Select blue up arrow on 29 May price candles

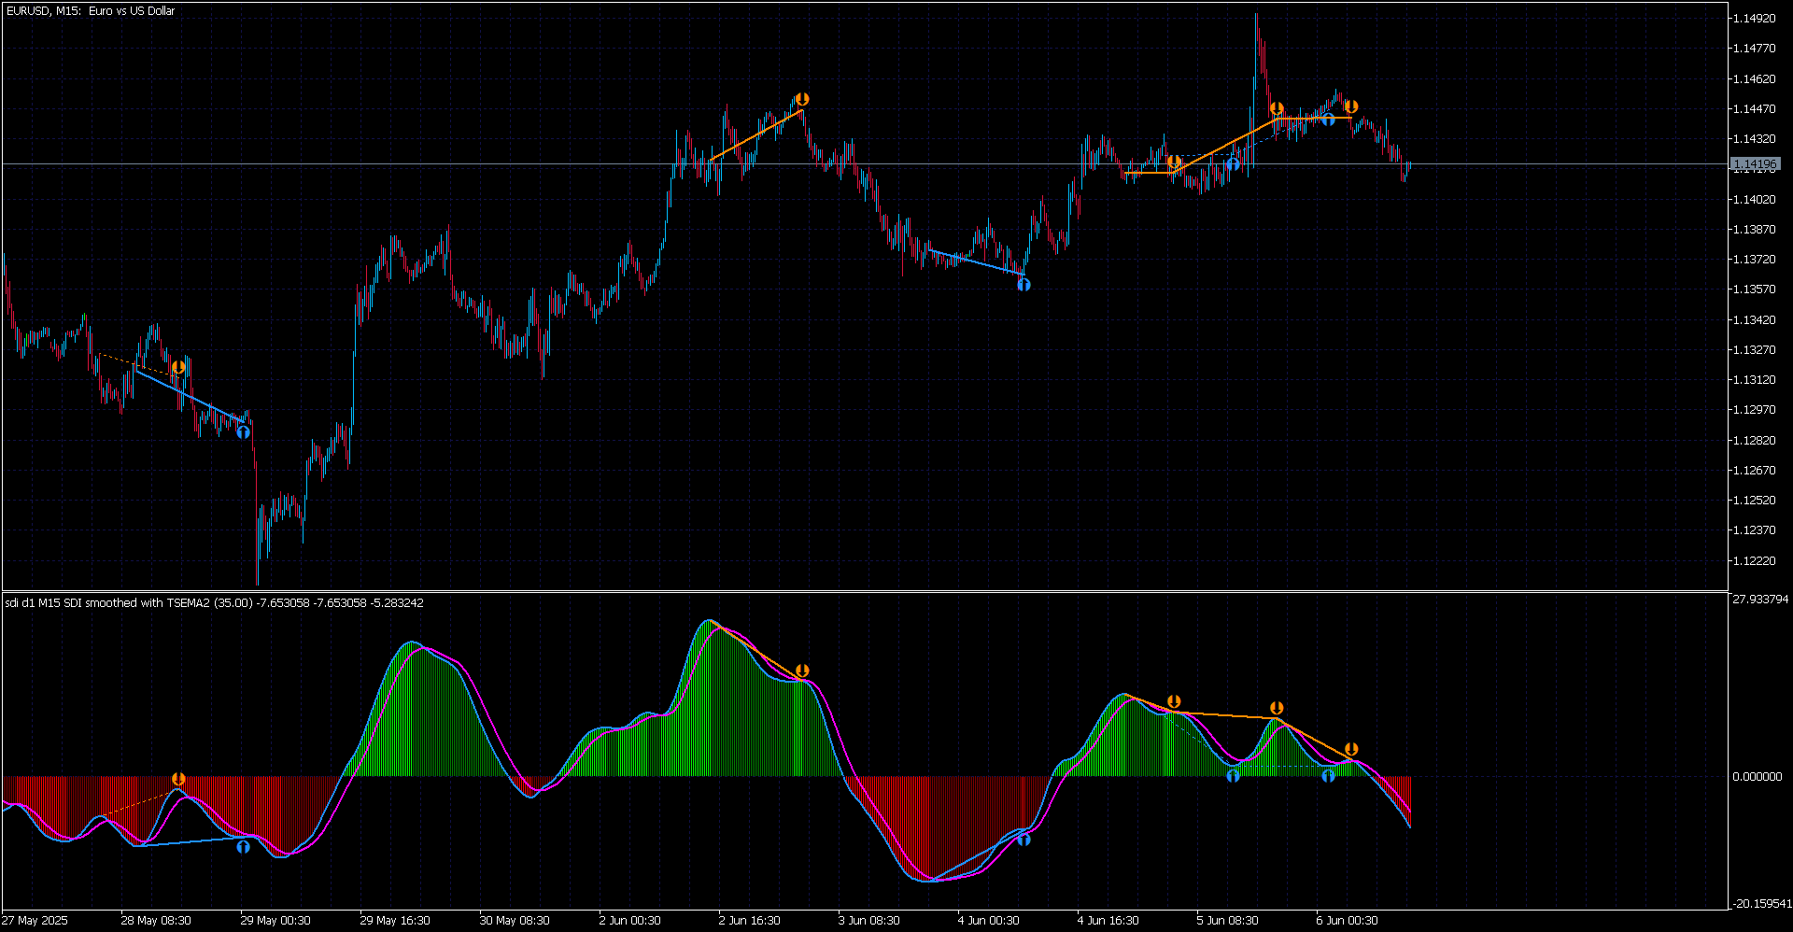point(243,431)
